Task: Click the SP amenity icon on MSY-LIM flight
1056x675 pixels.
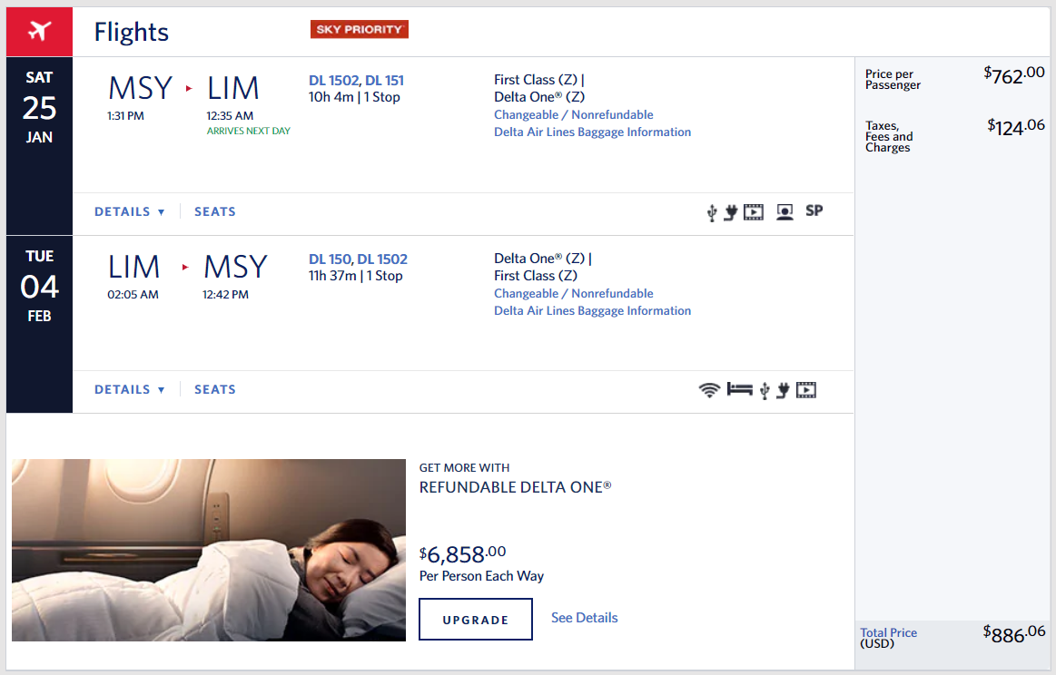Action: (x=814, y=210)
